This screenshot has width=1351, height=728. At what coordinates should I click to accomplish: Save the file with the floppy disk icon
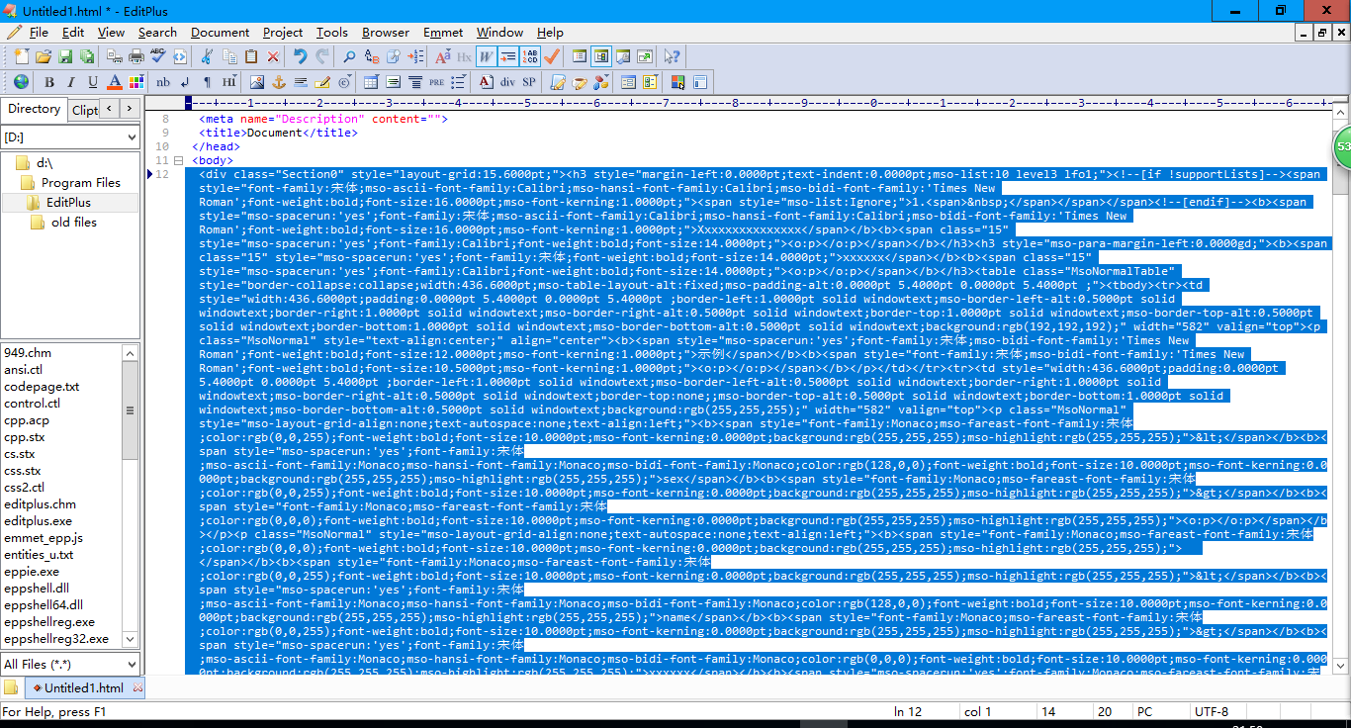tap(65, 56)
